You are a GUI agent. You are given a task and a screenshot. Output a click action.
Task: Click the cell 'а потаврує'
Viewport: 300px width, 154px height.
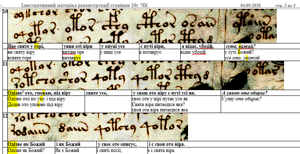coord(160,55)
